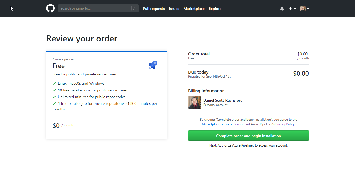The image size is (355, 173).
Task: Go to Pull requests
Action: click(154, 9)
